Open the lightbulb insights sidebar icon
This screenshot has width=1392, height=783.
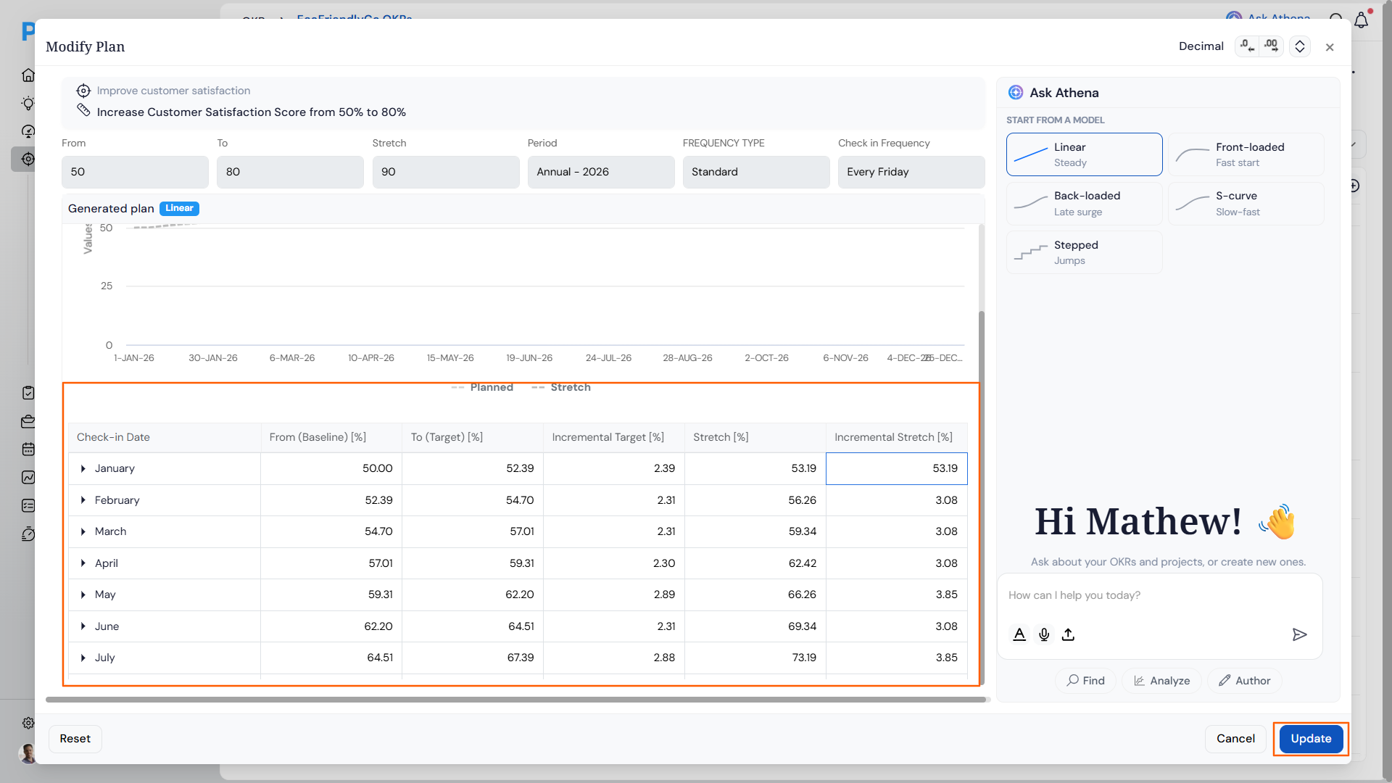click(x=28, y=103)
